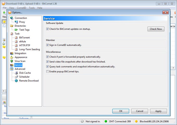Image resolution: width=177 pixels, height=125 pixels.
Task: Open the CometID menu
Action: tap(21, 8)
